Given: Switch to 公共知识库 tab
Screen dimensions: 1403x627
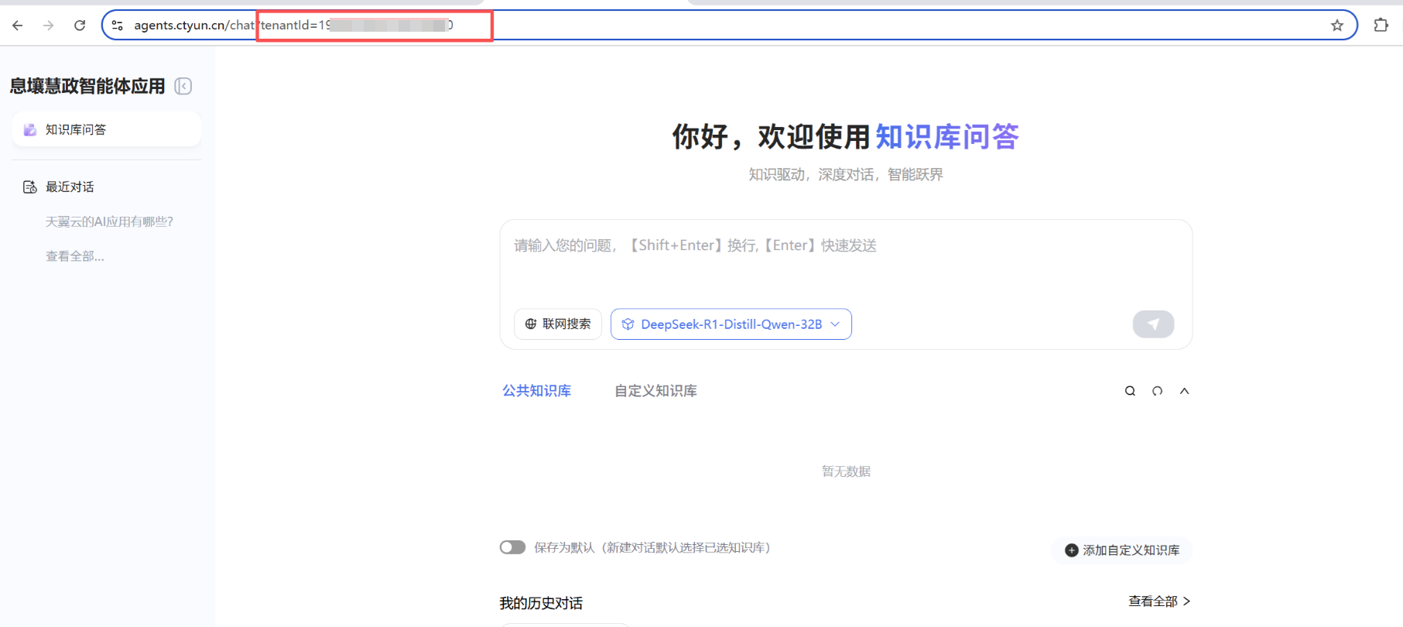Looking at the screenshot, I should pyautogui.click(x=536, y=391).
